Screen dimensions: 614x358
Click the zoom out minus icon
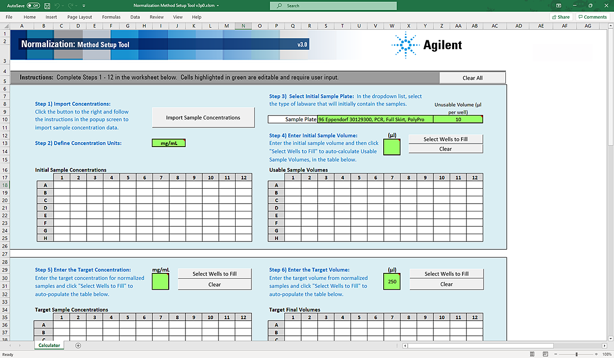(x=556, y=354)
